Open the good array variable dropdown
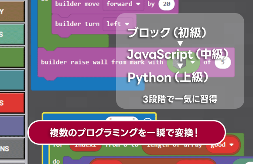253x164 pixels. click(222, 145)
